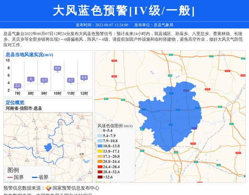Click the 2.2 wind speed marker at 7时
This screenshot has height=195, width=249.
point(17,86)
